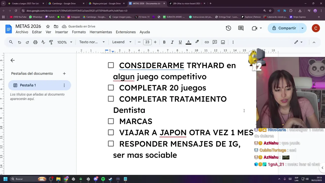Viewport: 325px width, 183px height.
Task: Close the document tabs sidebar
Action: pos(12,60)
